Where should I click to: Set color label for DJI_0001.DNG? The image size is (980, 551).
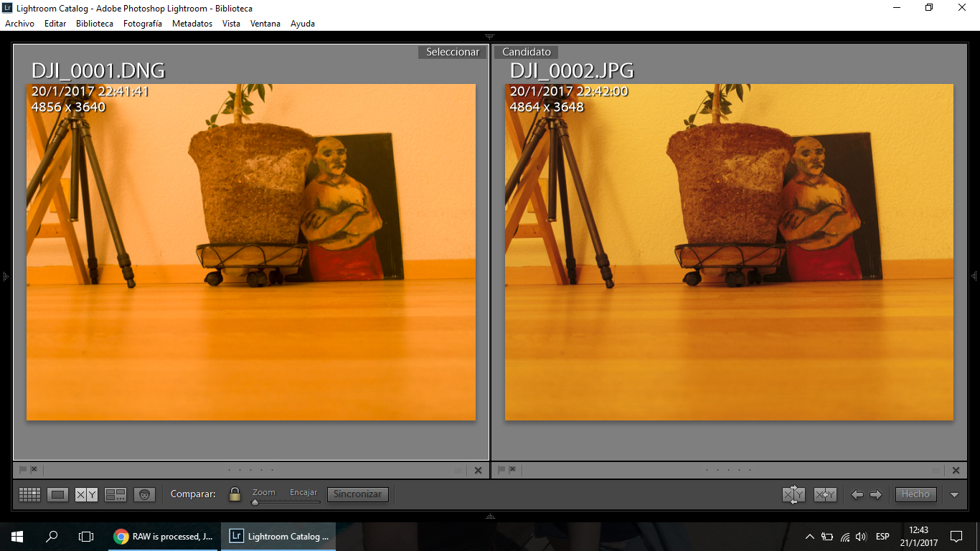pos(458,471)
